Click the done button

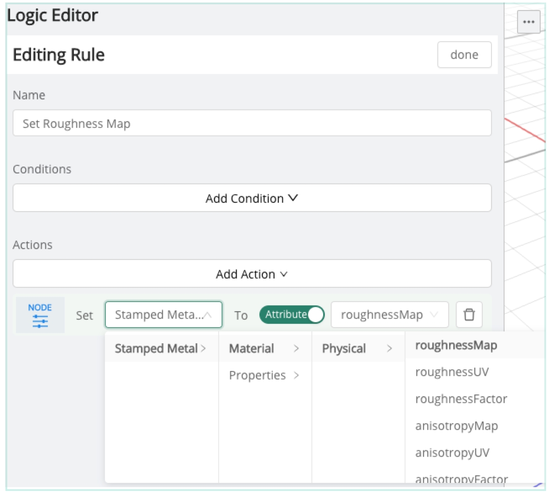click(x=464, y=55)
